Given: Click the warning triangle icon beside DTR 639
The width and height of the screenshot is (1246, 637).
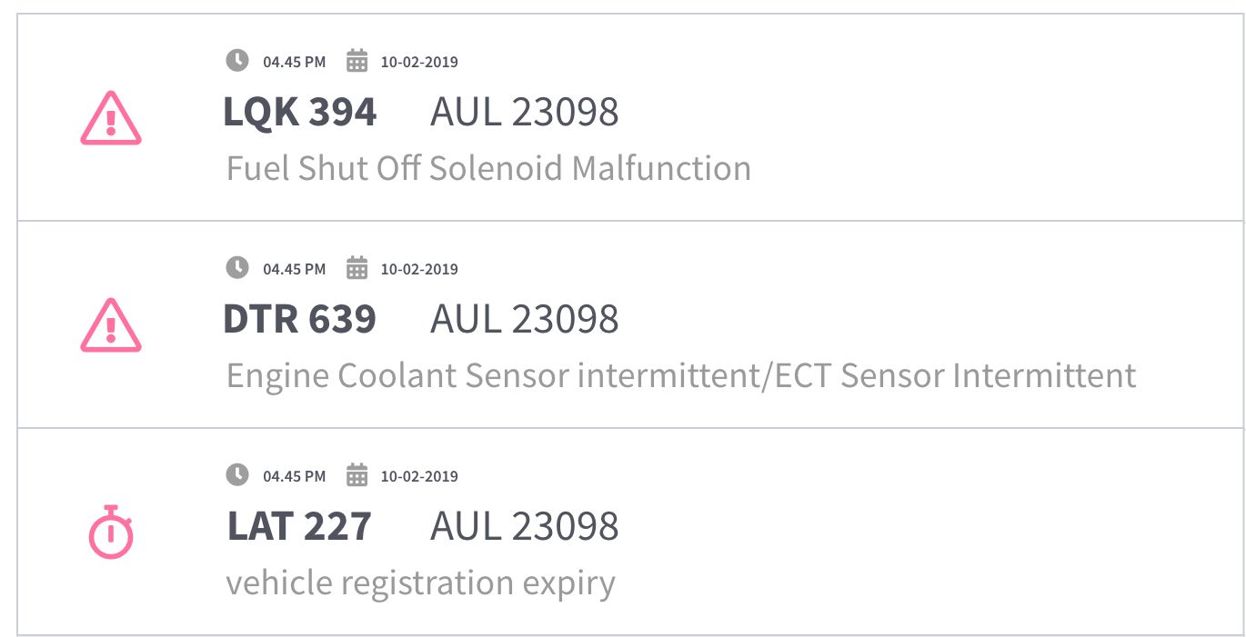Looking at the screenshot, I should click(x=111, y=326).
